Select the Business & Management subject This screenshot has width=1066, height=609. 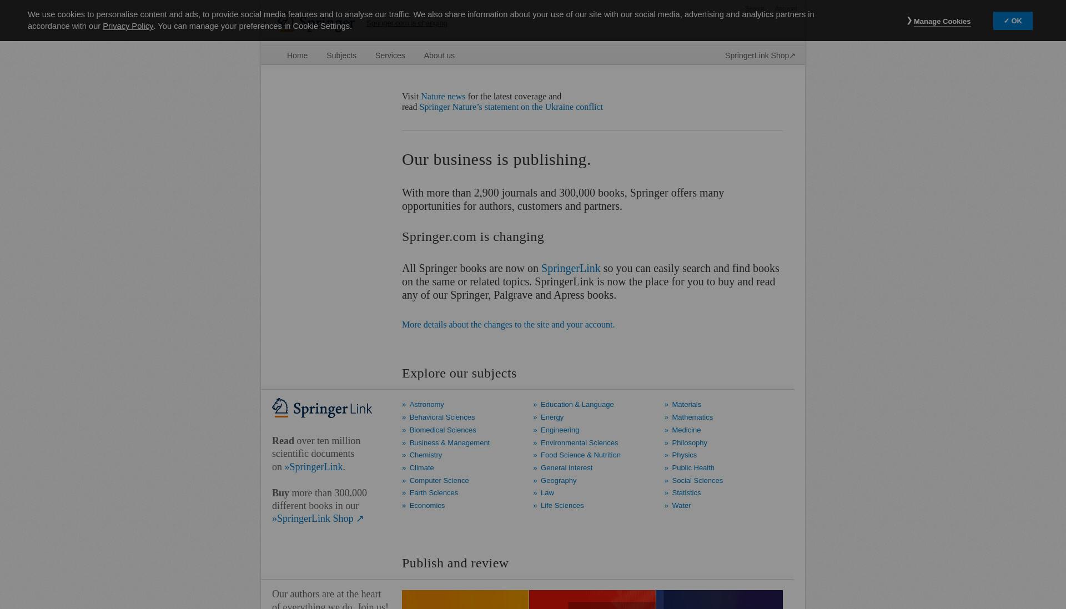pyautogui.click(x=449, y=443)
